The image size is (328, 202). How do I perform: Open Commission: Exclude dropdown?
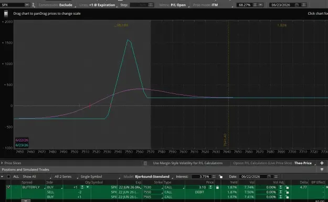(57, 5)
